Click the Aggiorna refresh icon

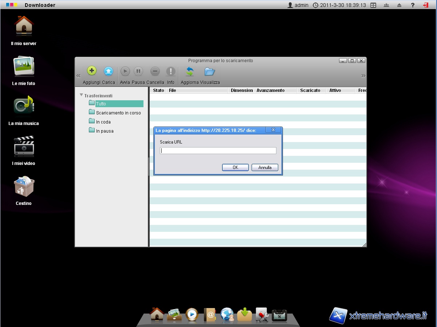[x=190, y=71]
